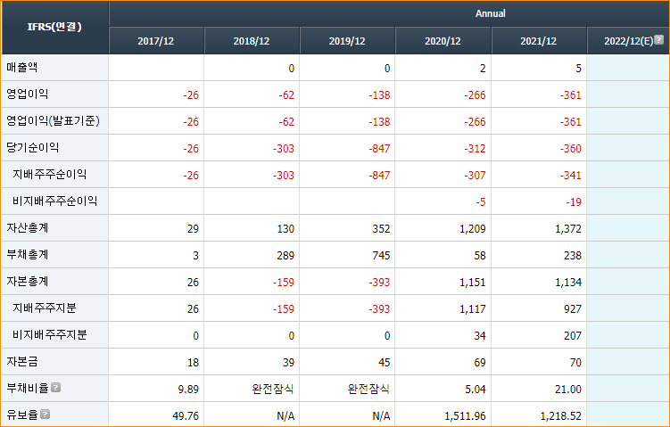Click 자본총계 value 1,134
670x427 pixels.
click(x=568, y=283)
